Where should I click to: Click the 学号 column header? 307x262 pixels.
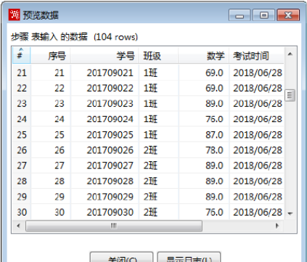(x=105, y=56)
